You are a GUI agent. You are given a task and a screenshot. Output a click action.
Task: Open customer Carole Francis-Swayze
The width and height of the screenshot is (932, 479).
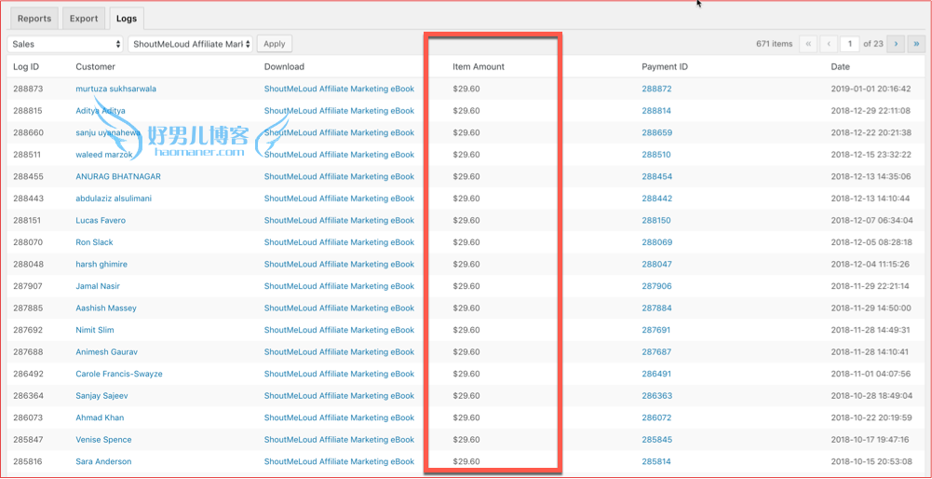click(119, 374)
